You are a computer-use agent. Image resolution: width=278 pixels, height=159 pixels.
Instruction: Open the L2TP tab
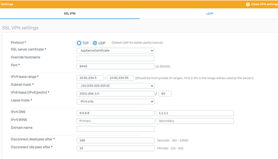(x=210, y=13)
